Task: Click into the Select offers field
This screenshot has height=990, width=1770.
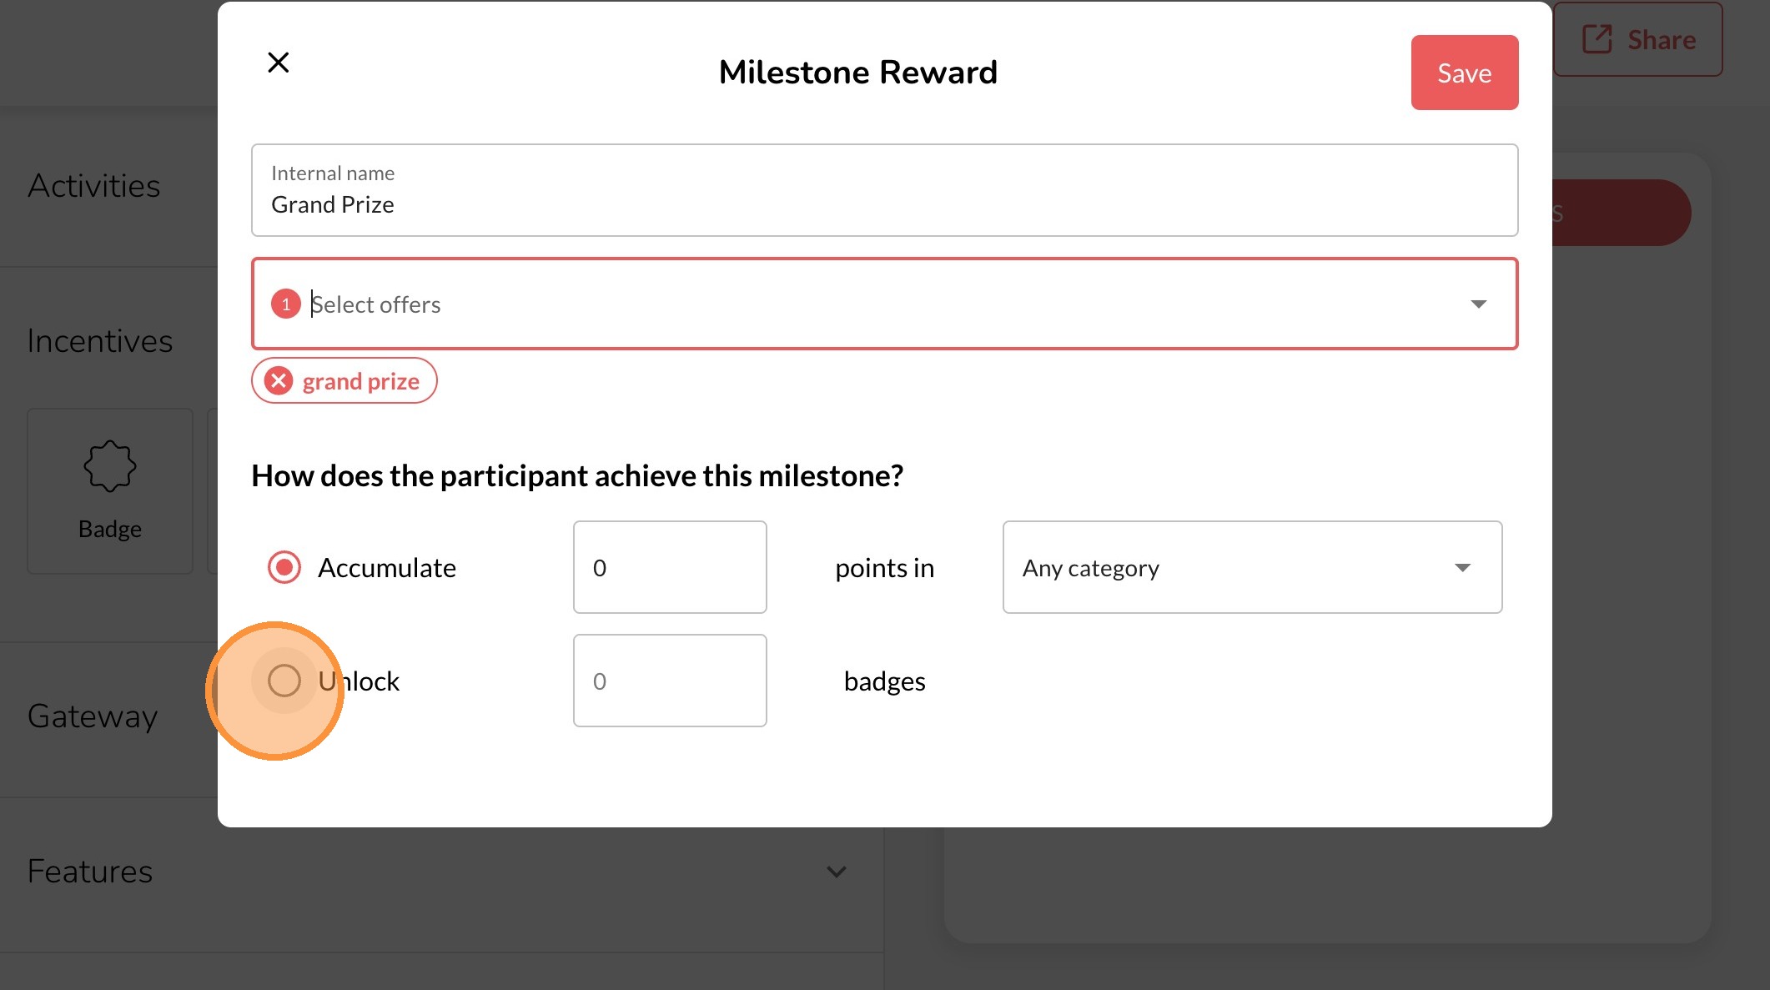Action: (x=834, y=304)
